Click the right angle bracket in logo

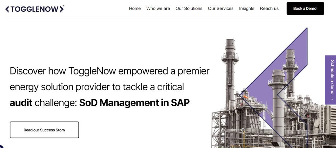pyautogui.click(x=62, y=9)
